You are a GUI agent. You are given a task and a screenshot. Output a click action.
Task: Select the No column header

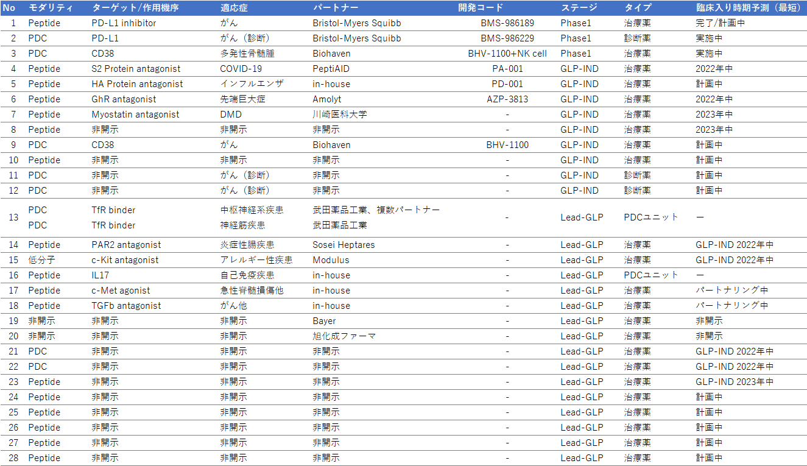tap(9, 8)
